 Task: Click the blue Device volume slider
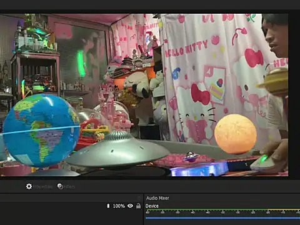coord(222,218)
